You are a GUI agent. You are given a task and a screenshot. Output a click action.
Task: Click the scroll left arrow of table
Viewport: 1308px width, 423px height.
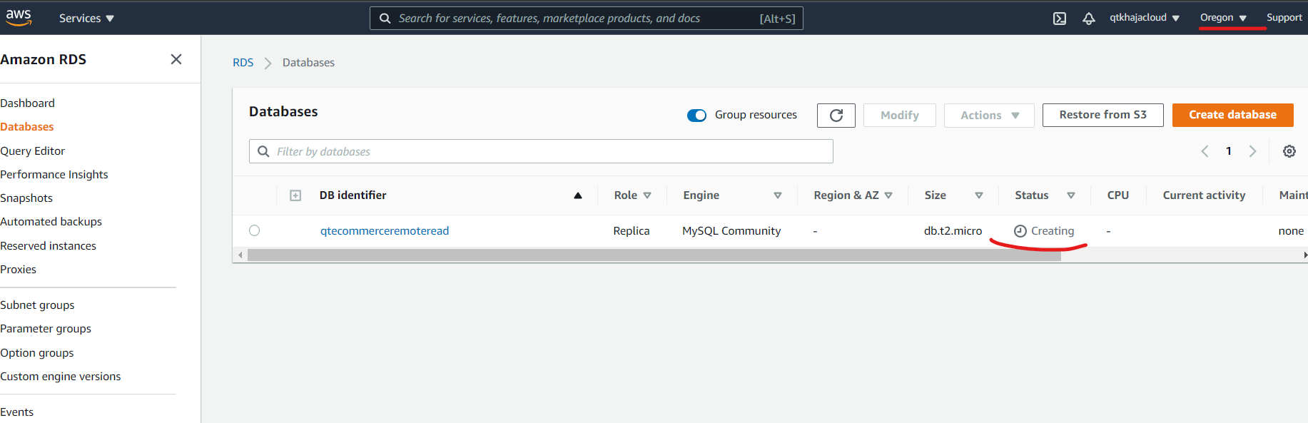tap(240, 255)
